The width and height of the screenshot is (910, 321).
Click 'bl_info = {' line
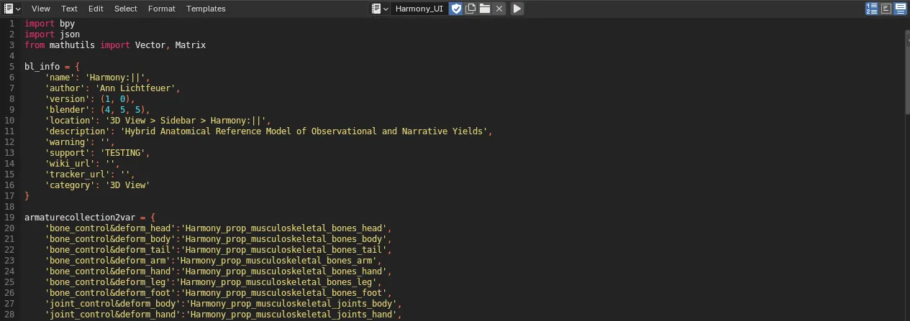click(x=52, y=67)
